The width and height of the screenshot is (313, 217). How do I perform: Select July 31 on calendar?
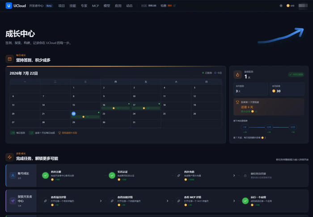146,123
